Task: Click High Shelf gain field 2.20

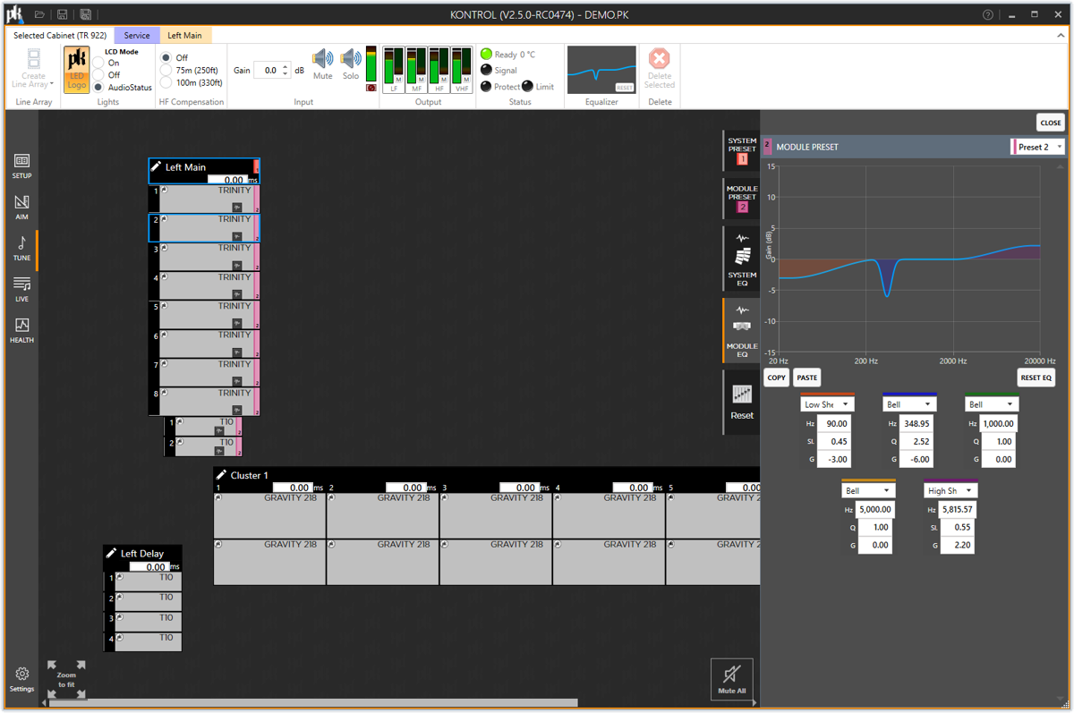Action: point(956,545)
